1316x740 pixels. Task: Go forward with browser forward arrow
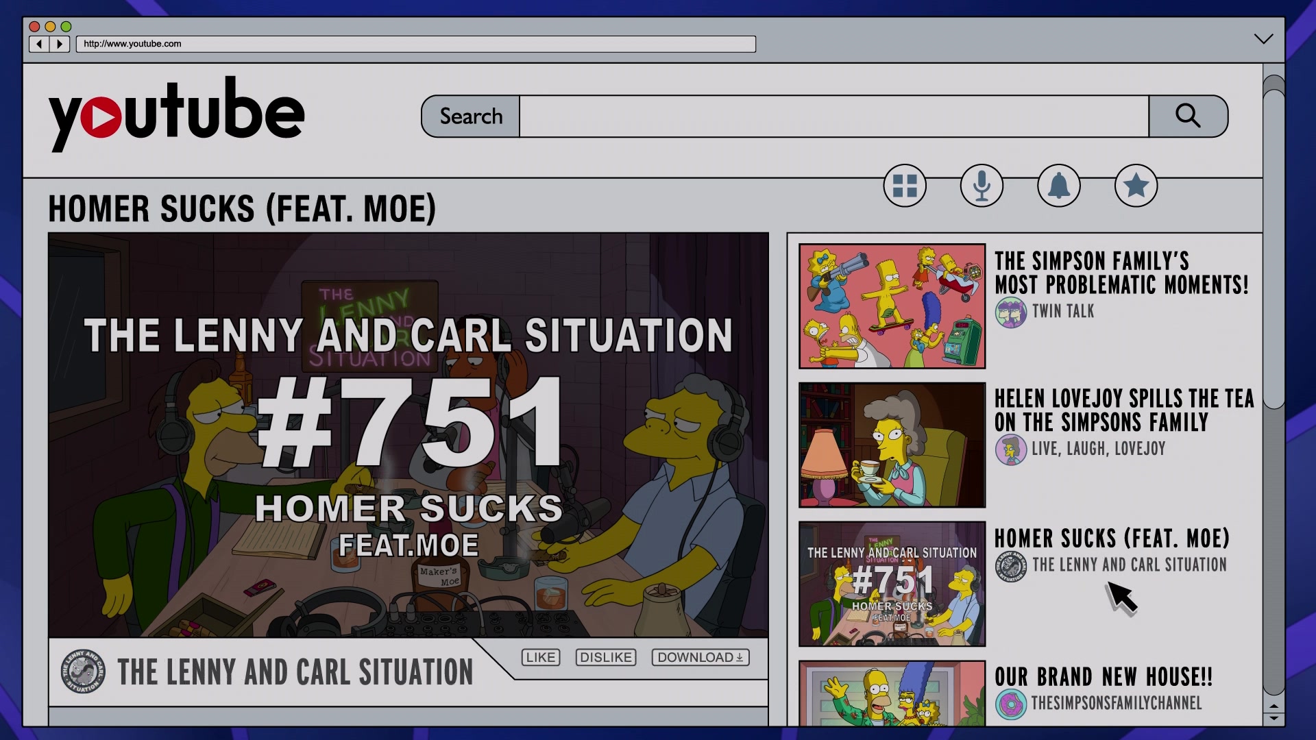pyautogui.click(x=60, y=44)
